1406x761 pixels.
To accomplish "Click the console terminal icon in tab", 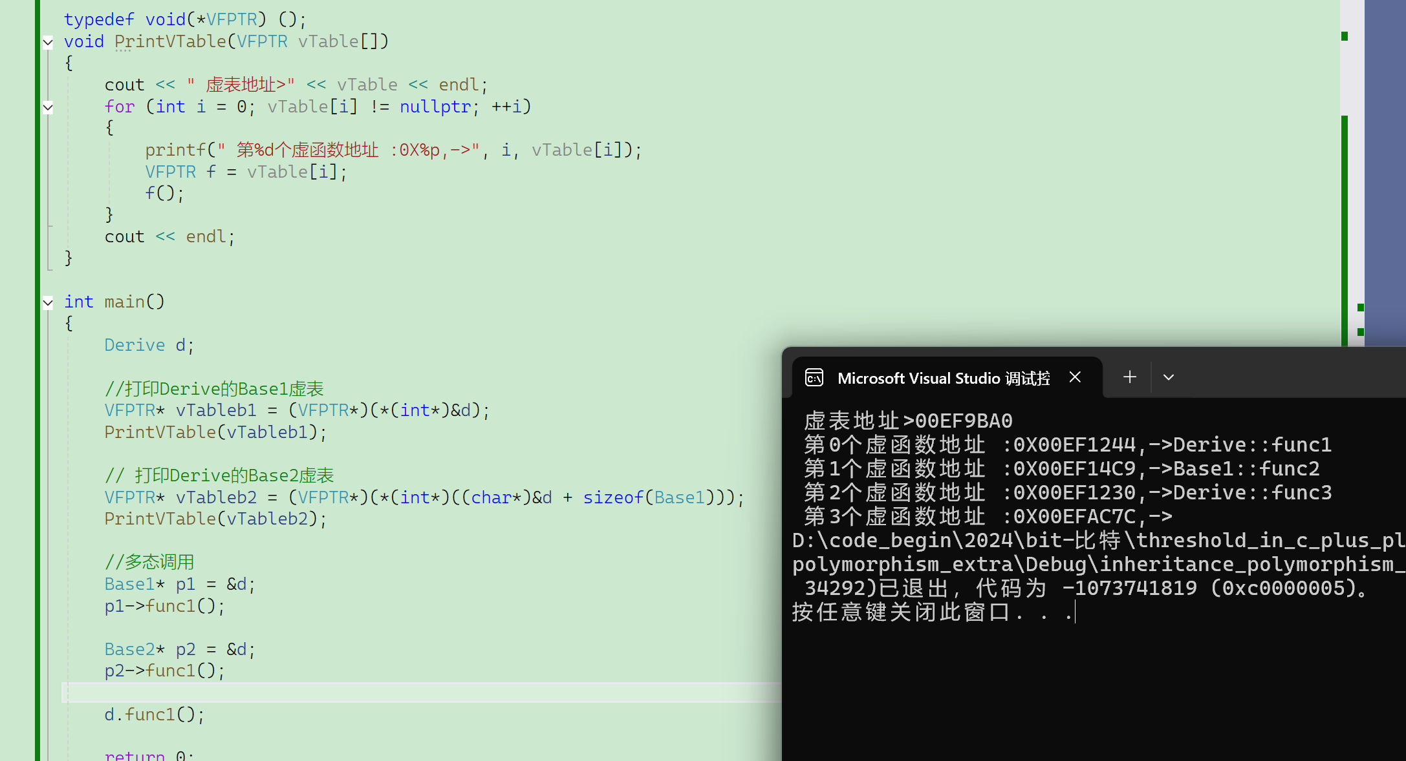I will click(814, 378).
